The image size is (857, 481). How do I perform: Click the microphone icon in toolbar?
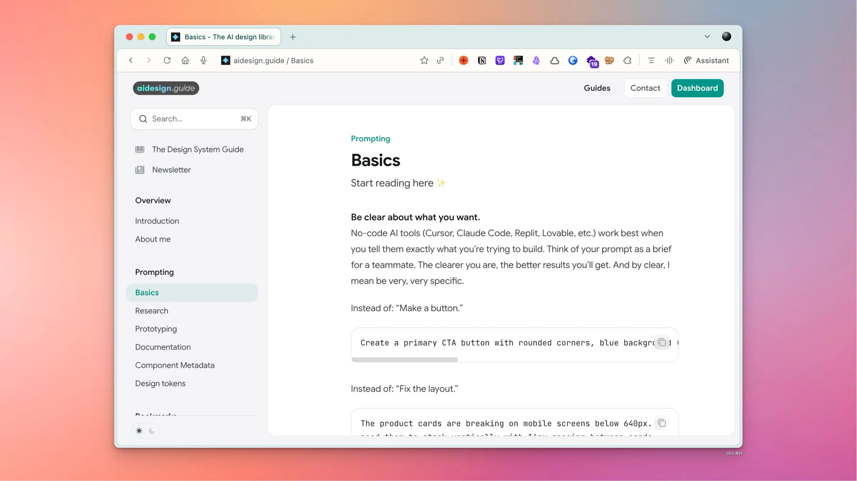[x=204, y=61]
